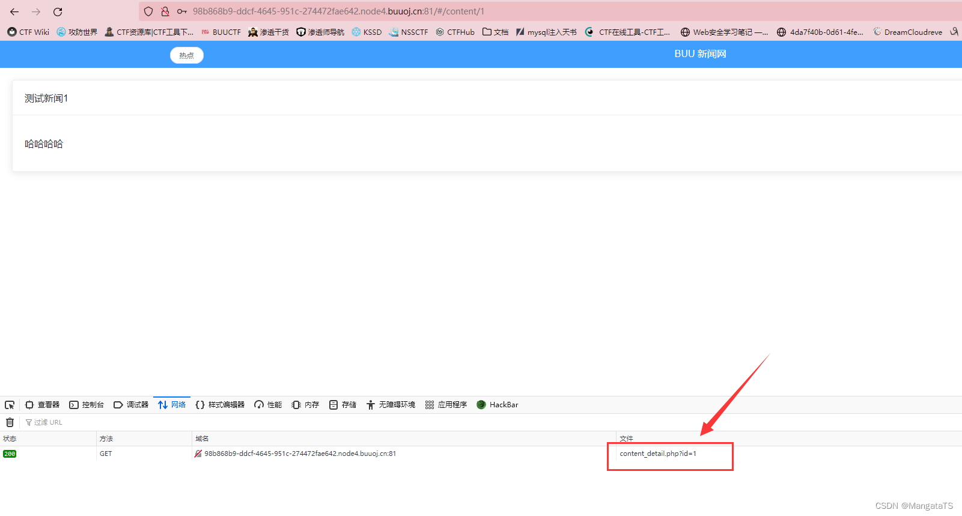962x516 pixels.
Task: Open the 渗透师导航 bookmark
Action: coord(320,32)
